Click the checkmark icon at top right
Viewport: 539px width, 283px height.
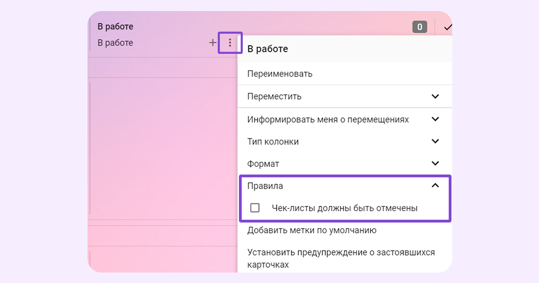448,27
